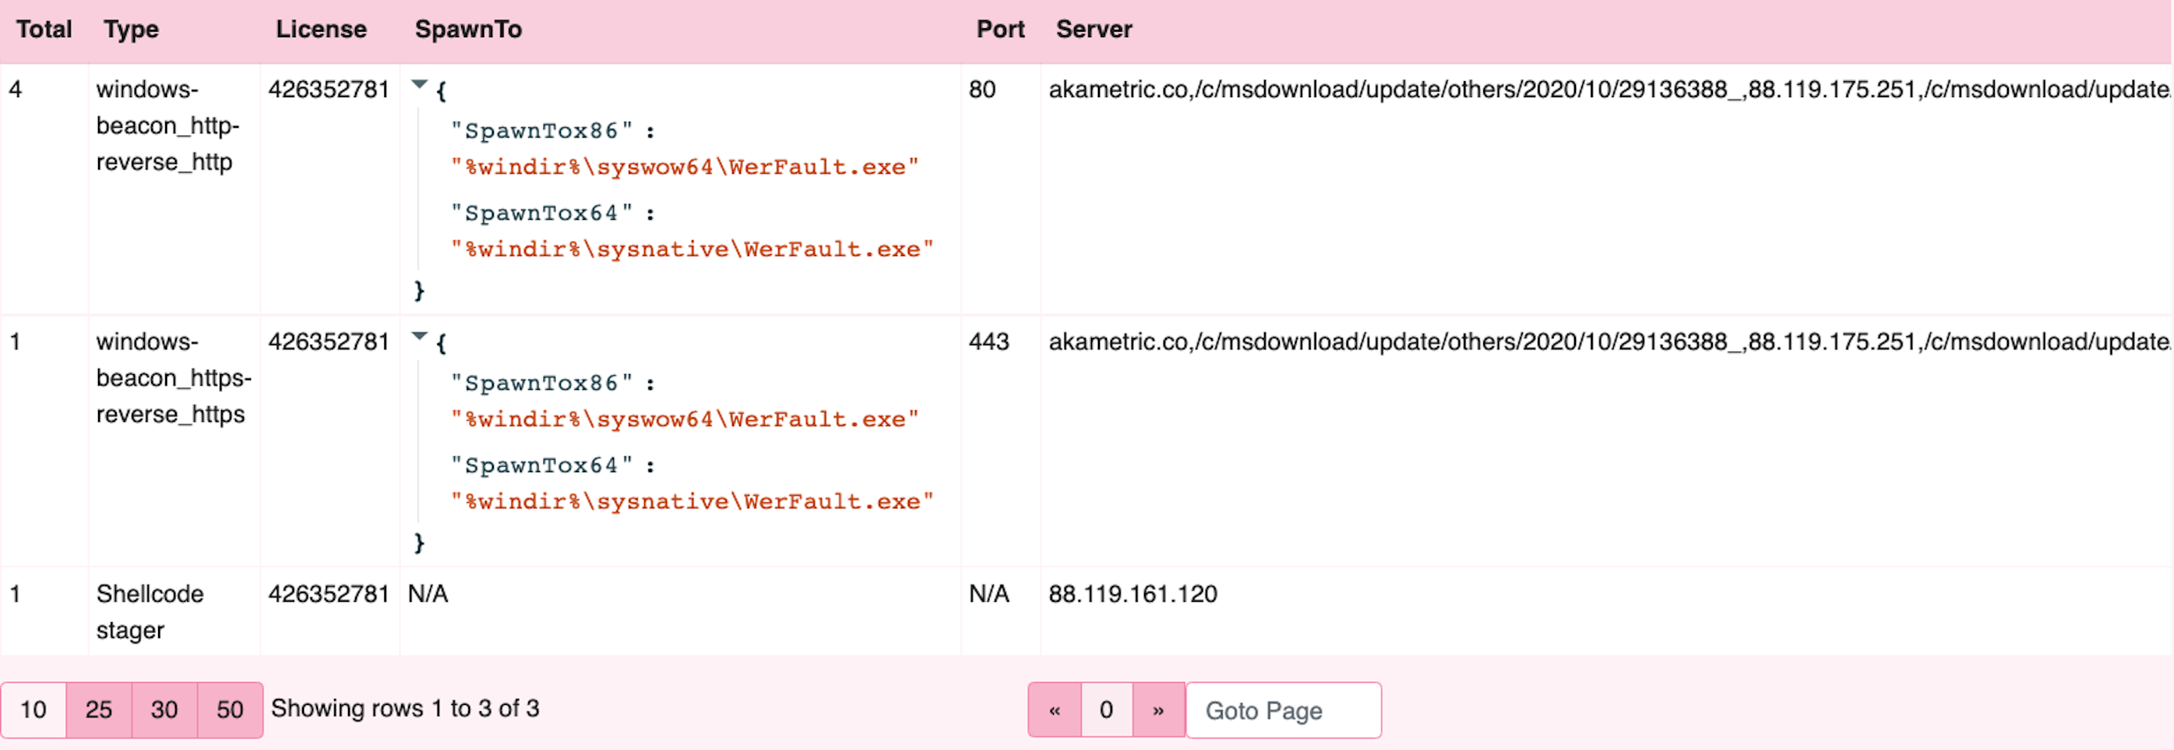Click the SpawnTox64 sysnative value in first row
Viewport: 2174px width, 750px height.
(692, 250)
